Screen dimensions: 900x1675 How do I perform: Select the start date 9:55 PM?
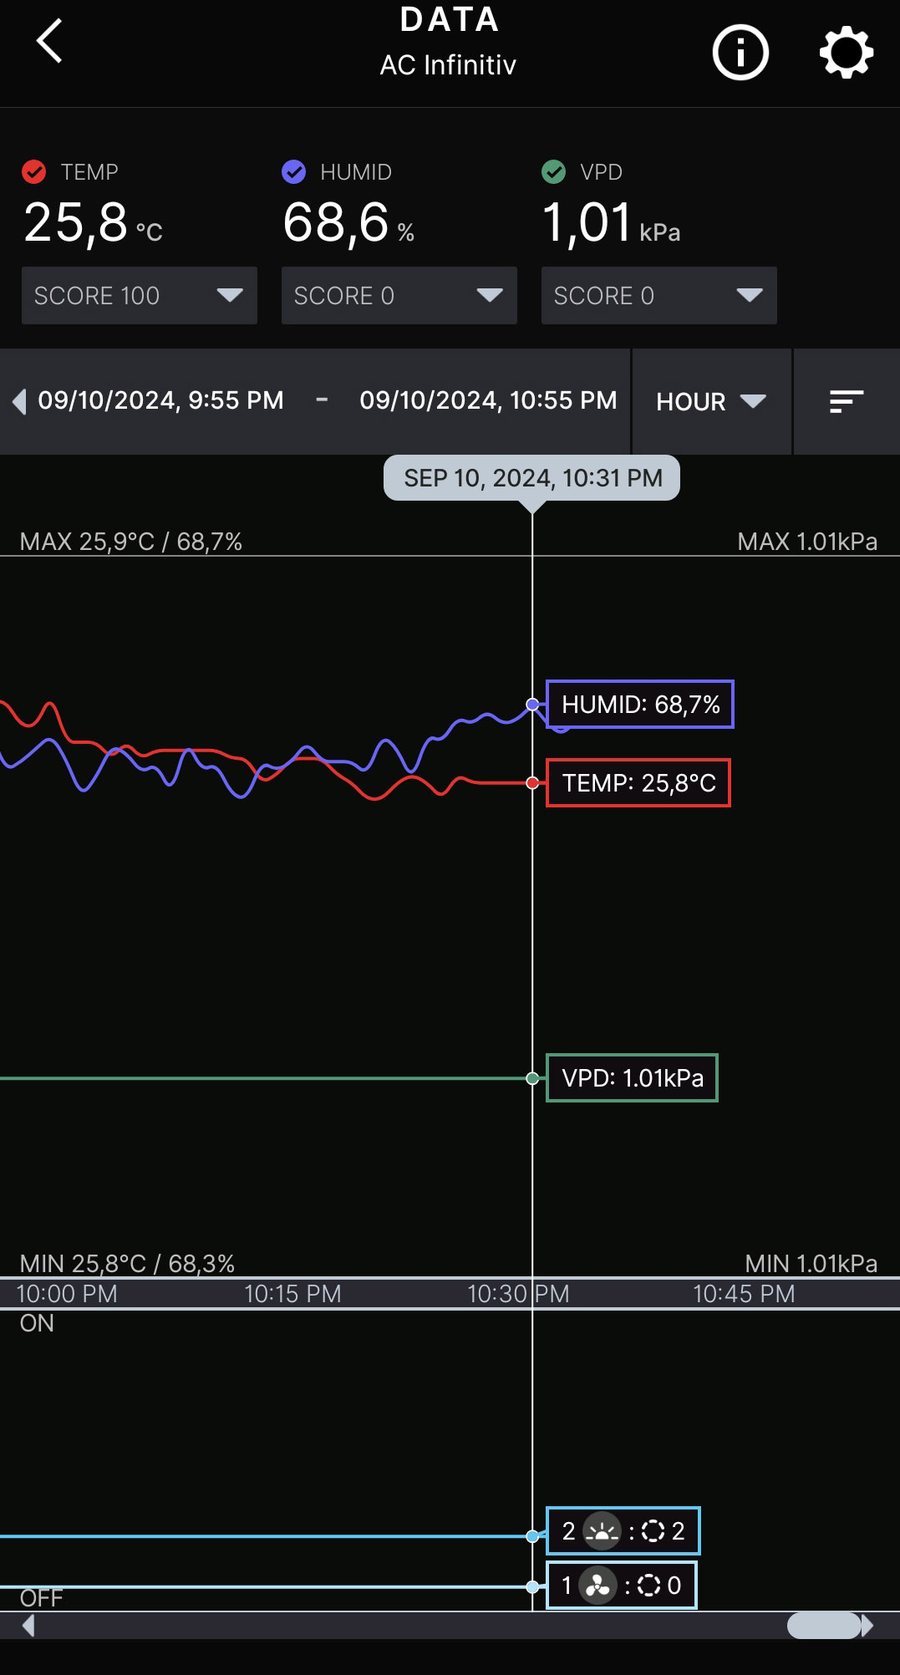click(161, 401)
